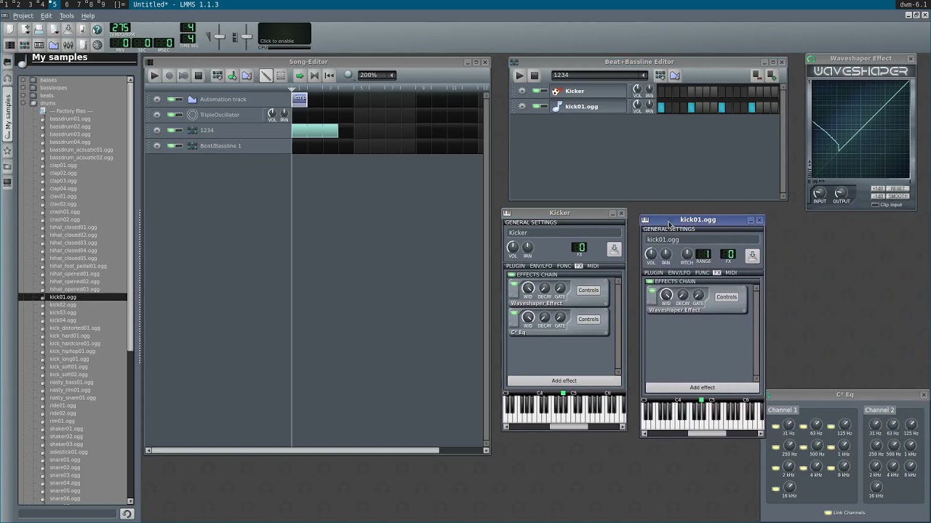This screenshot has width=931, height=523.
Task: Click Play in the Beat+Bassline Editor
Action: [519, 75]
